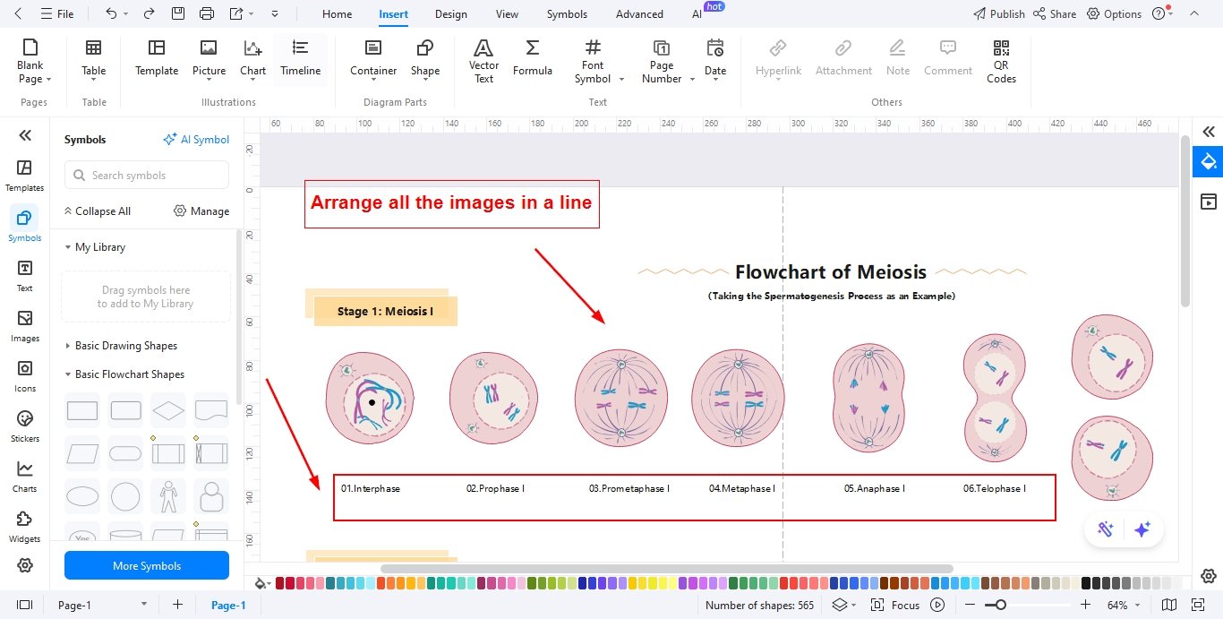Expand the right panel with double chevron
The image size is (1223, 619).
(1209, 132)
